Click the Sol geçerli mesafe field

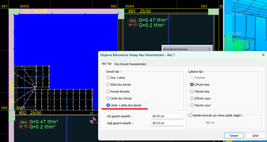coord(167,116)
